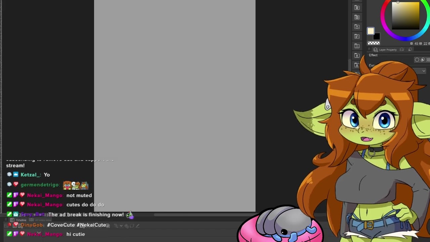The width and height of the screenshot is (430, 242).
Task: Click the H hue value 45
Action: 417,43
